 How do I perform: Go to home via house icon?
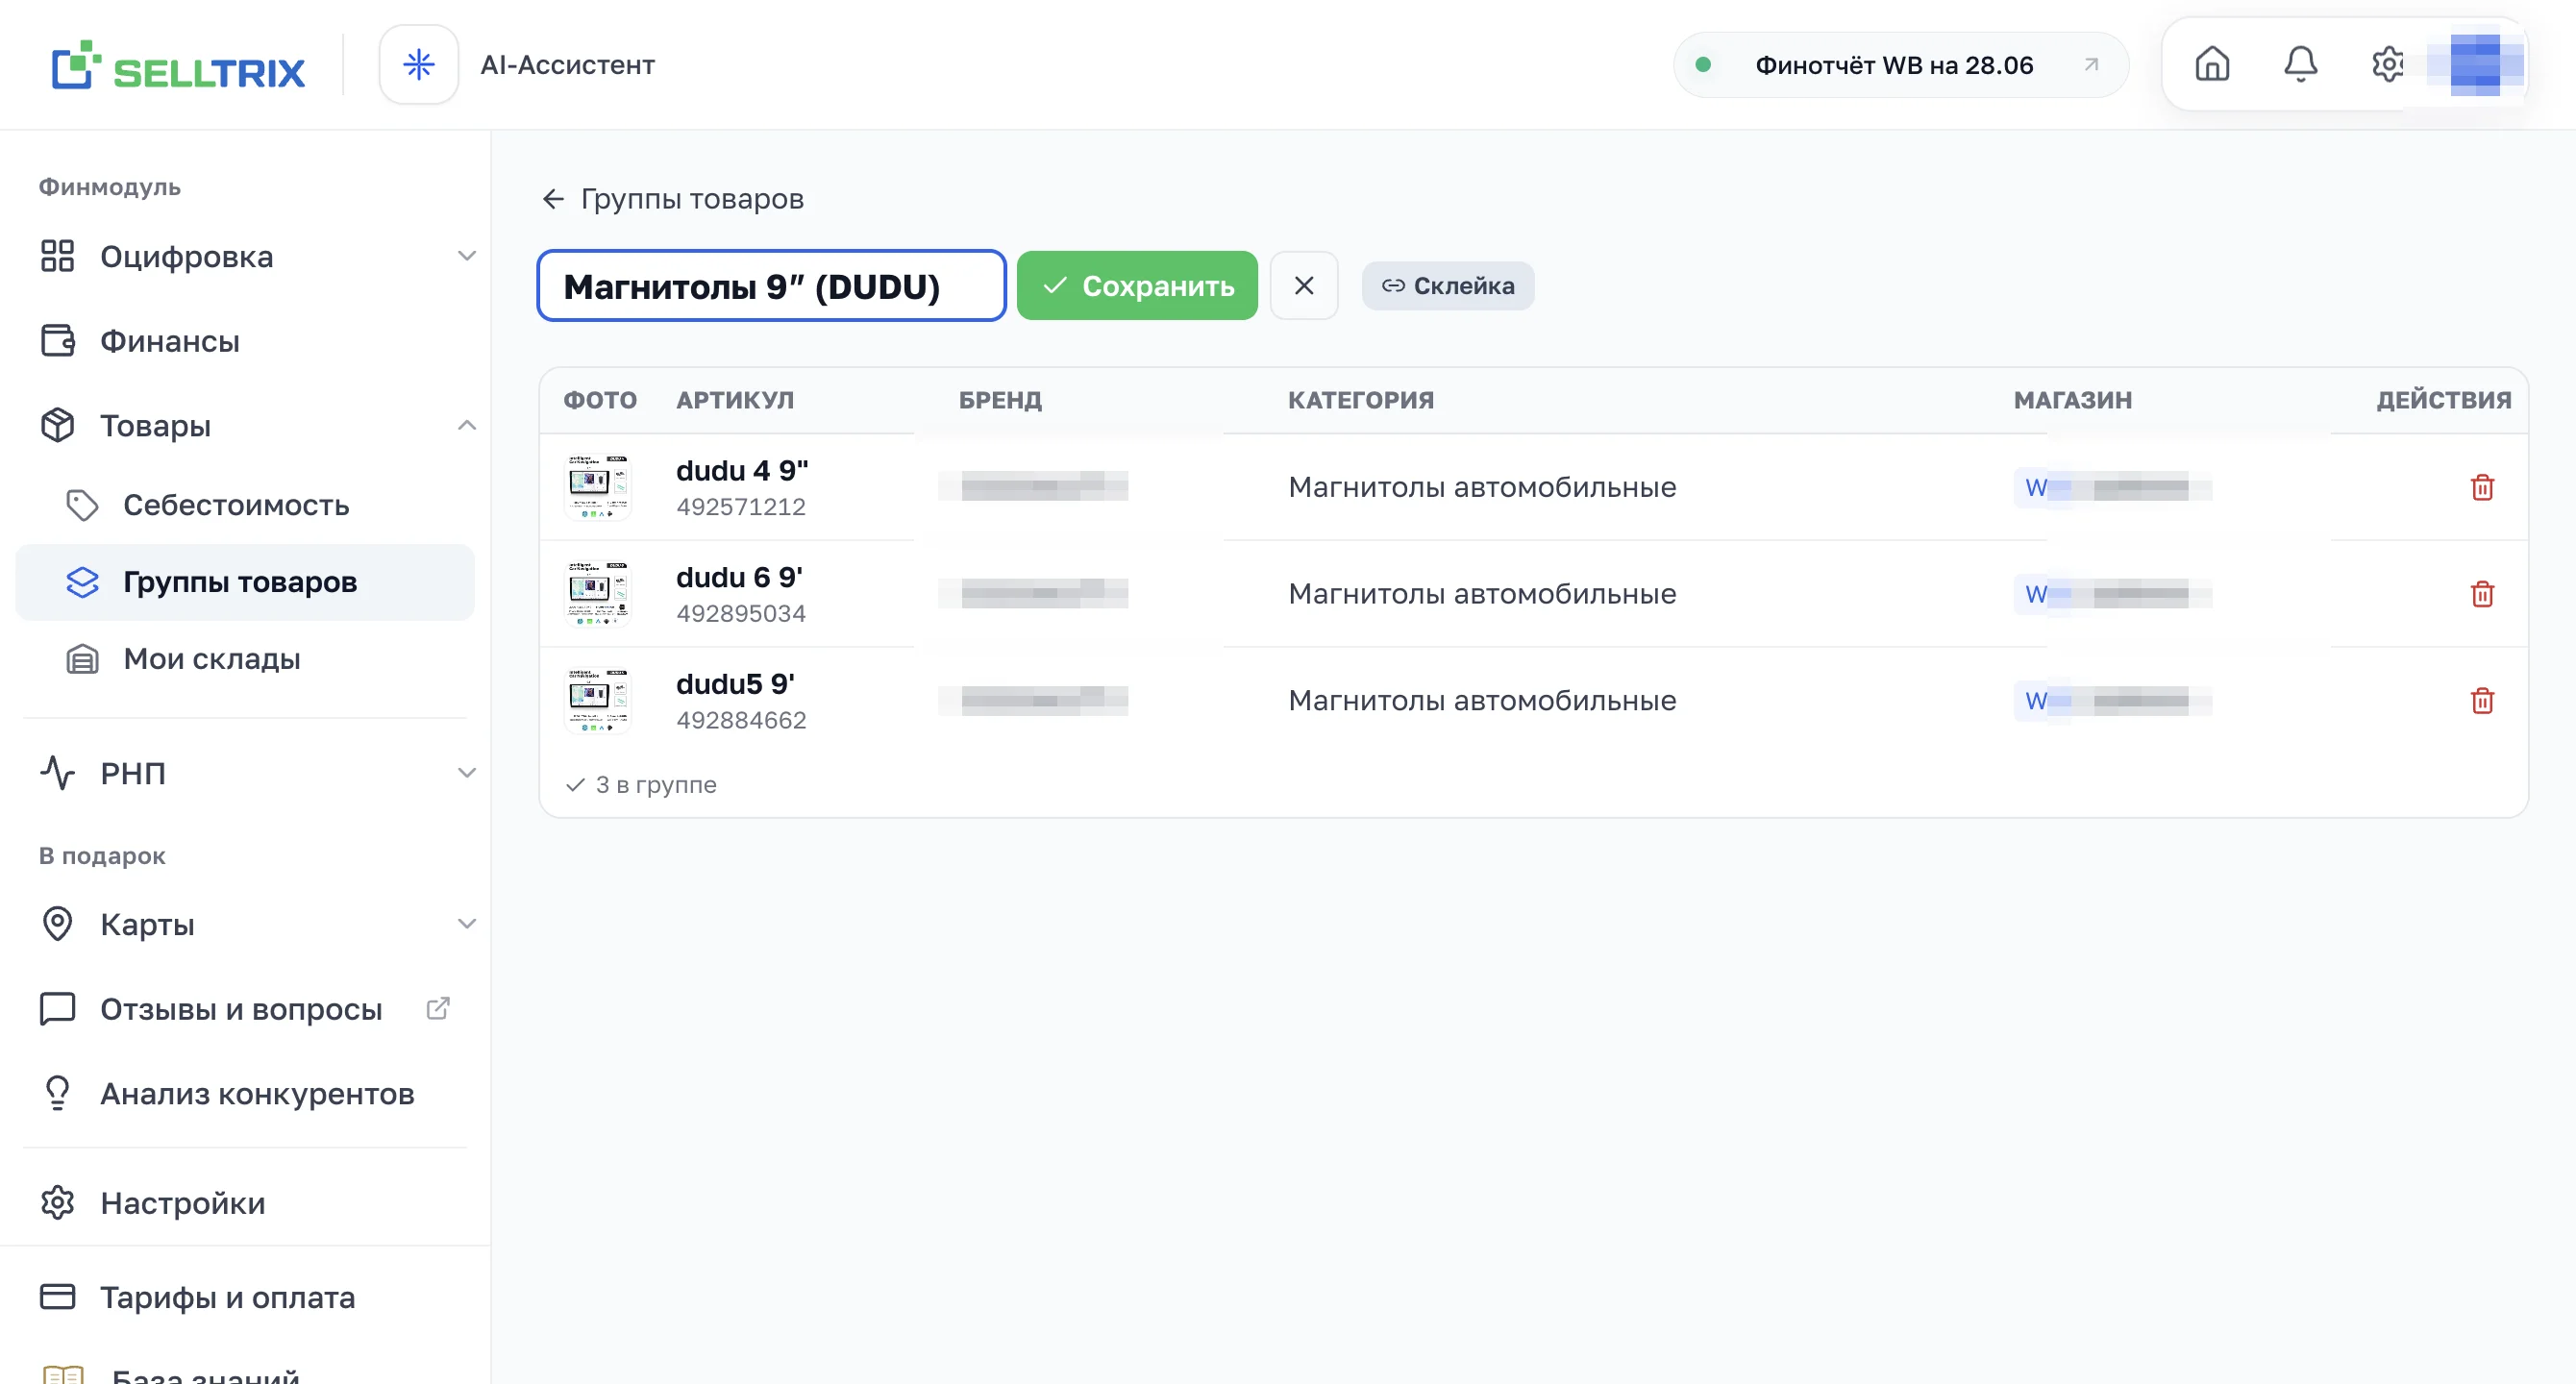click(x=2212, y=64)
